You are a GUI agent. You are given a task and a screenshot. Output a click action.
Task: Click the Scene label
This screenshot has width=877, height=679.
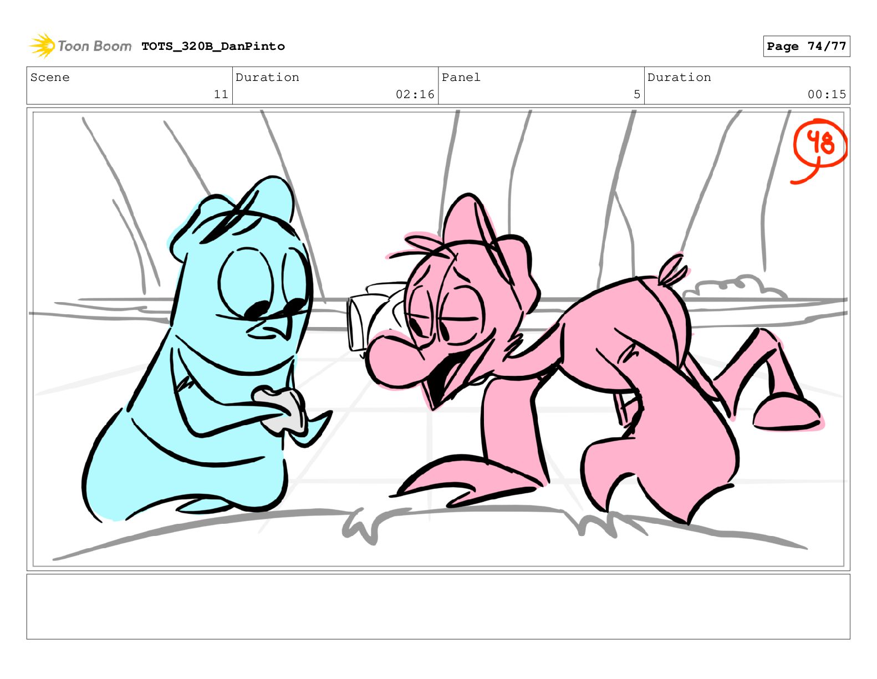(x=50, y=78)
